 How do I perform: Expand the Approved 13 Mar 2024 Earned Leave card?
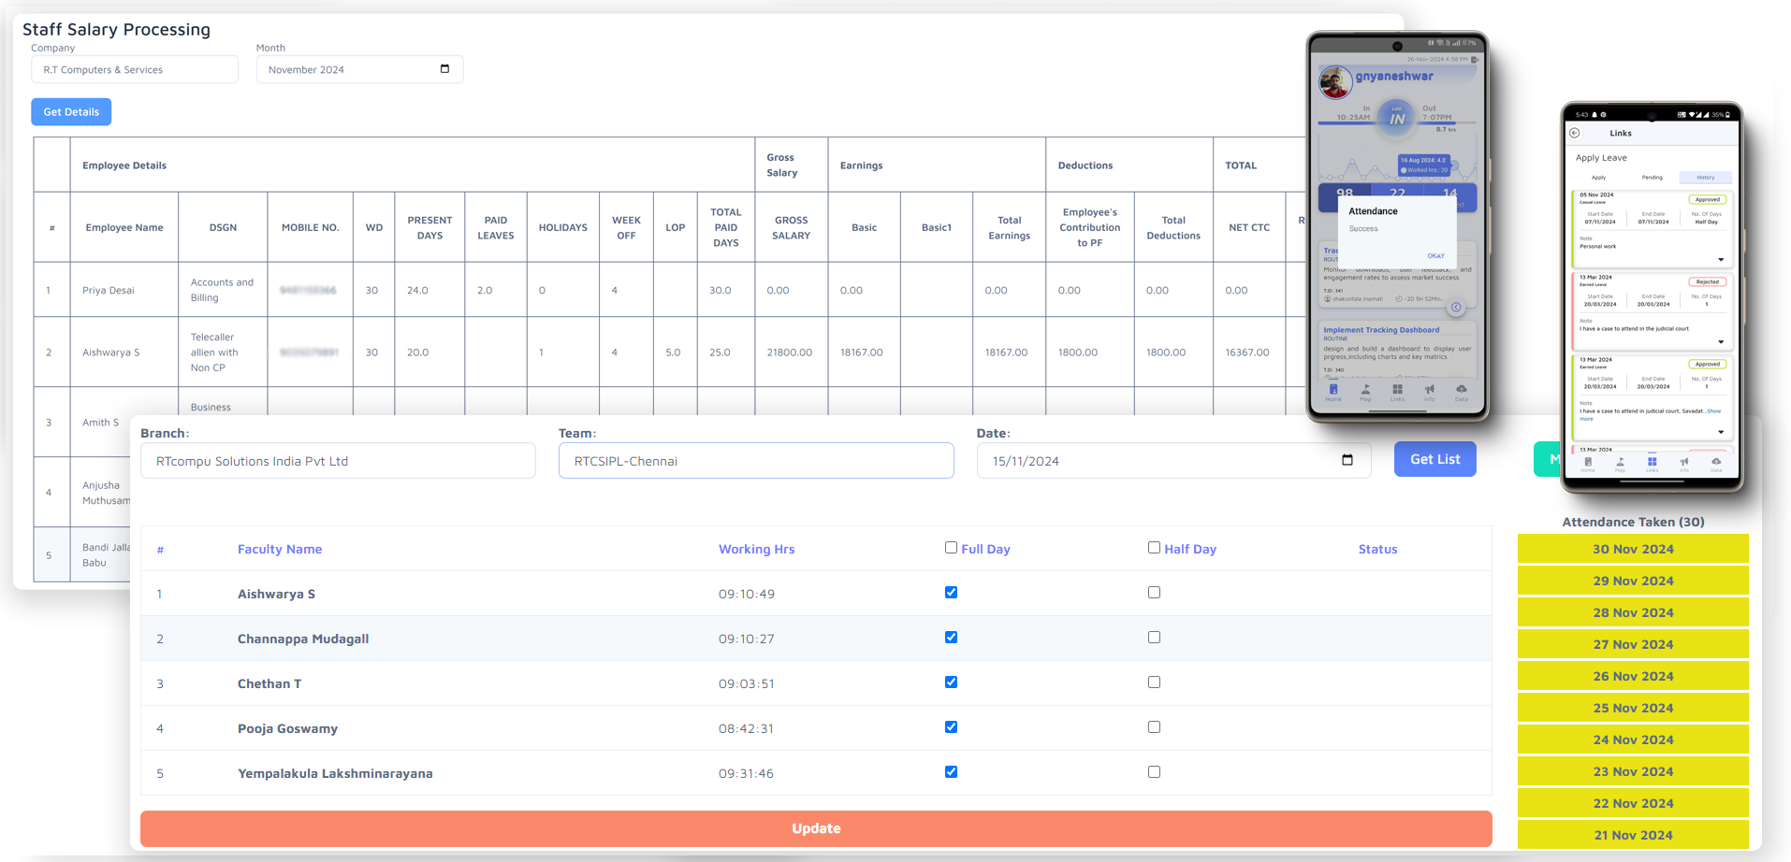[1721, 432]
